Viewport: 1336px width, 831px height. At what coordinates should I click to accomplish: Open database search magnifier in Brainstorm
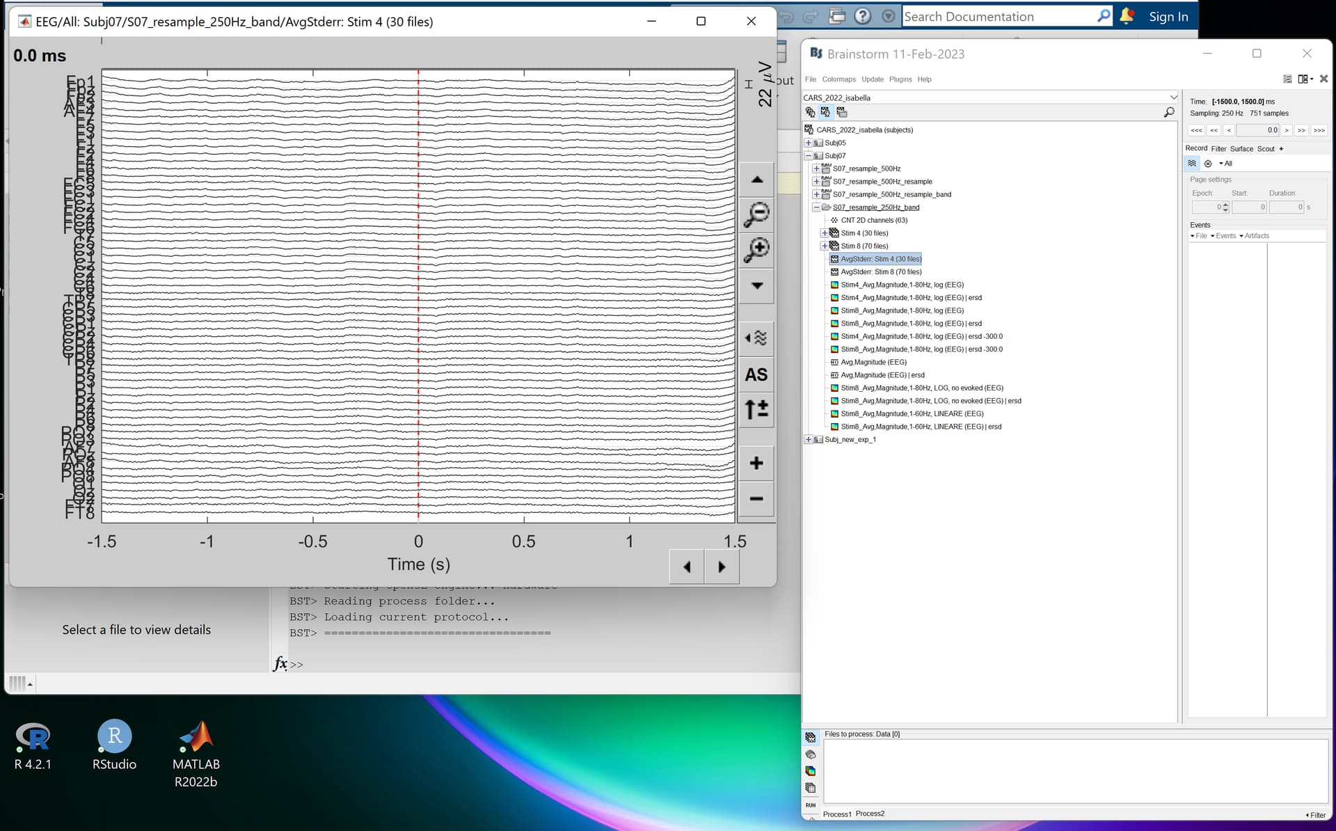(x=1169, y=112)
